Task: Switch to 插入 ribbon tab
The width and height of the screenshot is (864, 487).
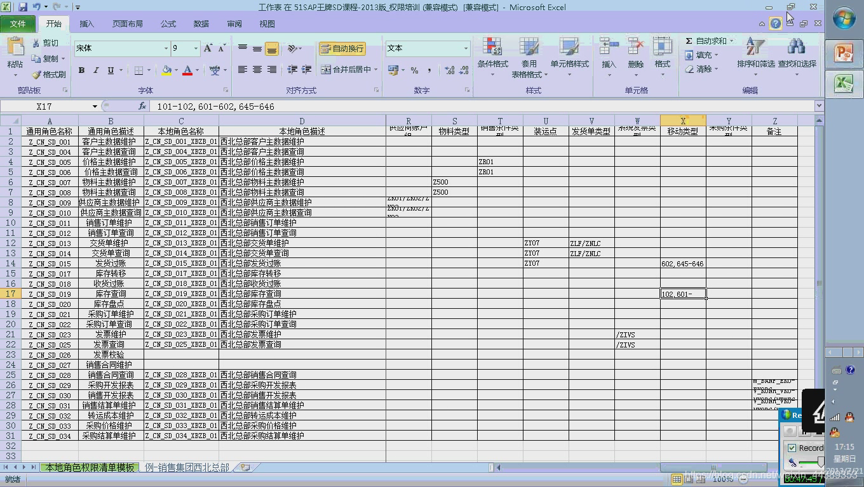Action: tap(86, 24)
